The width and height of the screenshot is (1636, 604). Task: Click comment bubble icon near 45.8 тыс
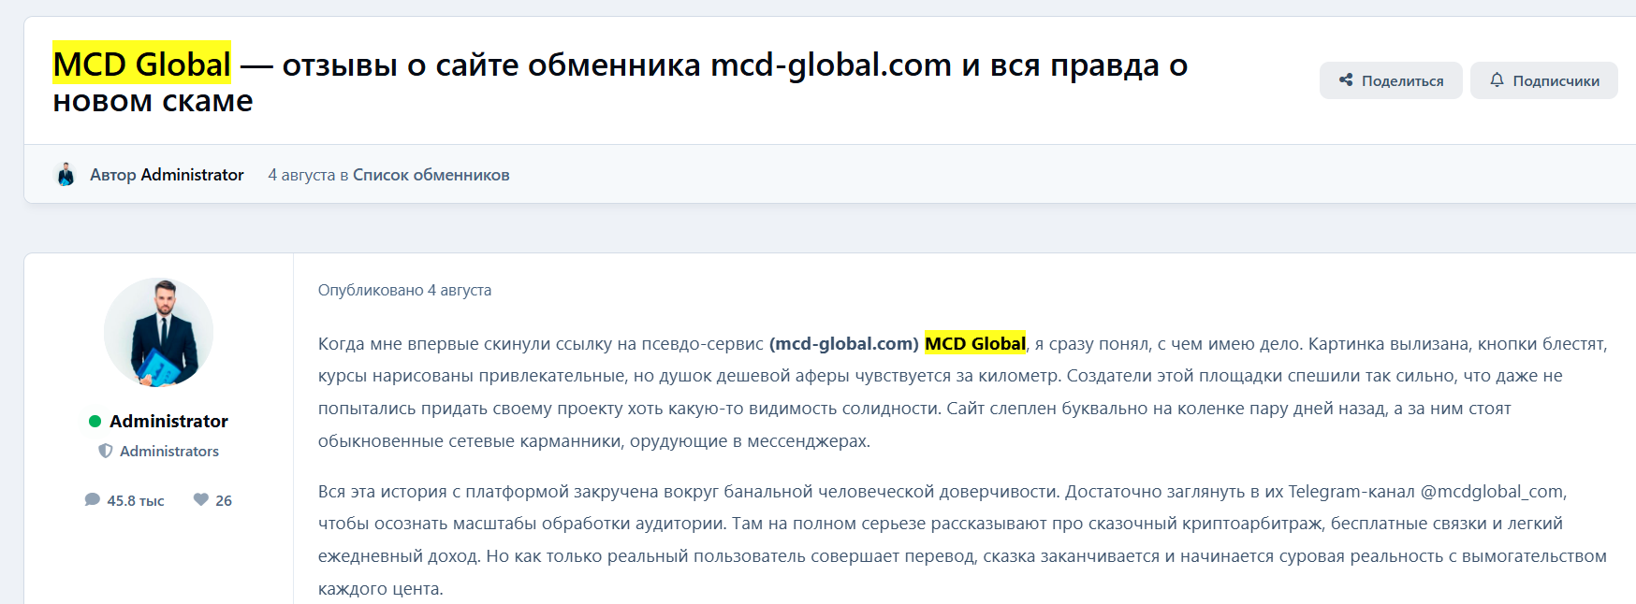(x=92, y=499)
